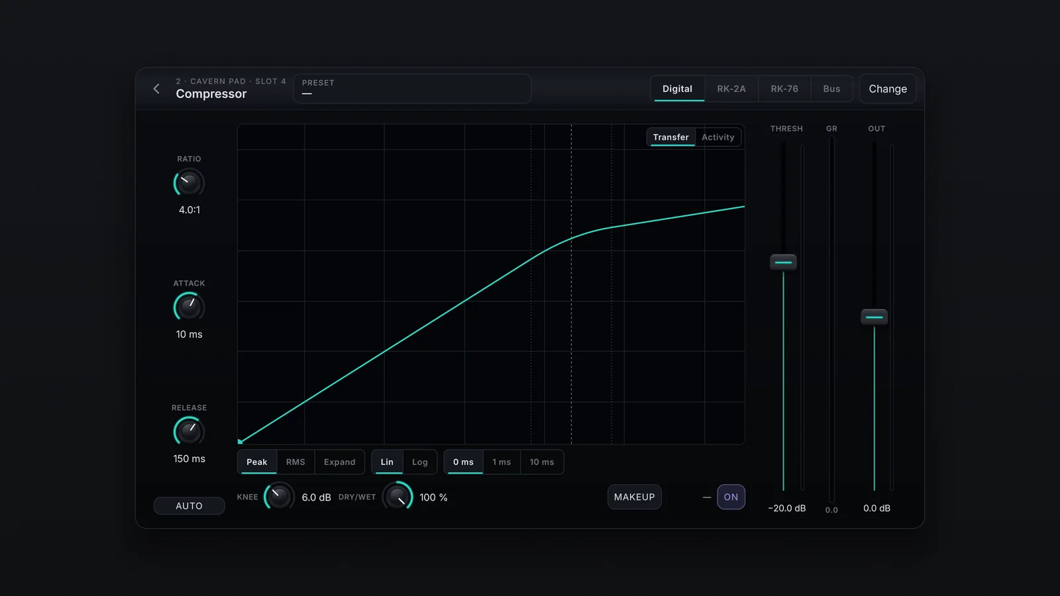Screen dimensions: 1060x596
Task: Choose Lin scale option
Action: 387,462
